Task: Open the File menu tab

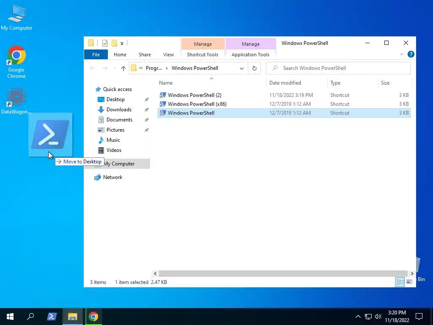Action: click(x=96, y=55)
